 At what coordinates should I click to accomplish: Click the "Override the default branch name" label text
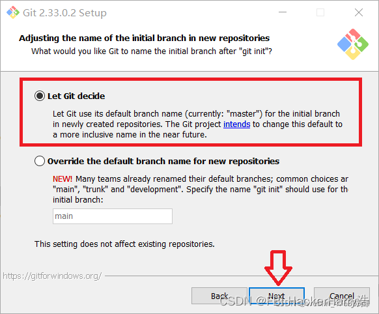point(163,161)
